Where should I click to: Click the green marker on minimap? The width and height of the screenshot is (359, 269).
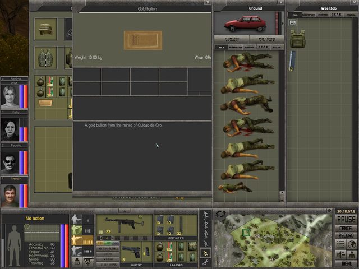click(x=246, y=233)
